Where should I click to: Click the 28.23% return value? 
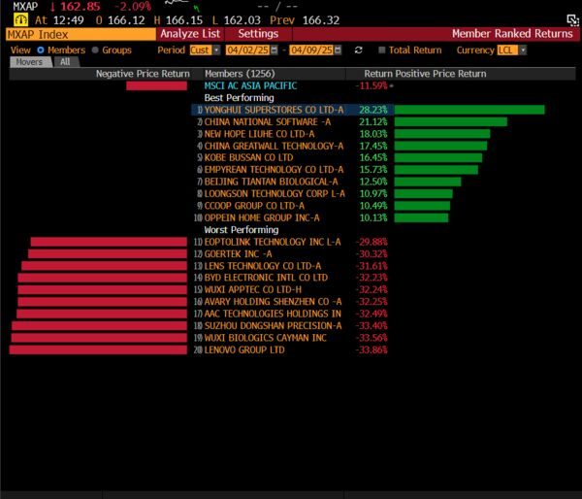pos(373,110)
